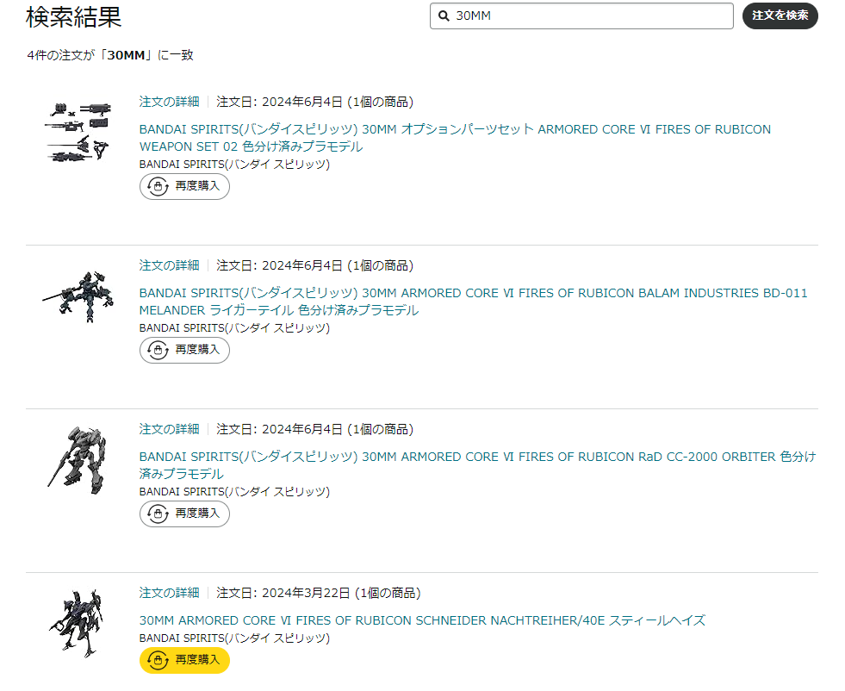Click the '4件の注文が「30MM」に一致' result count text
The height and width of the screenshot is (691, 845).
pos(110,55)
